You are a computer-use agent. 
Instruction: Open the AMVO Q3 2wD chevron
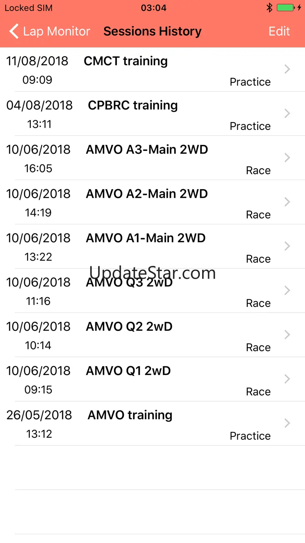(x=287, y=290)
